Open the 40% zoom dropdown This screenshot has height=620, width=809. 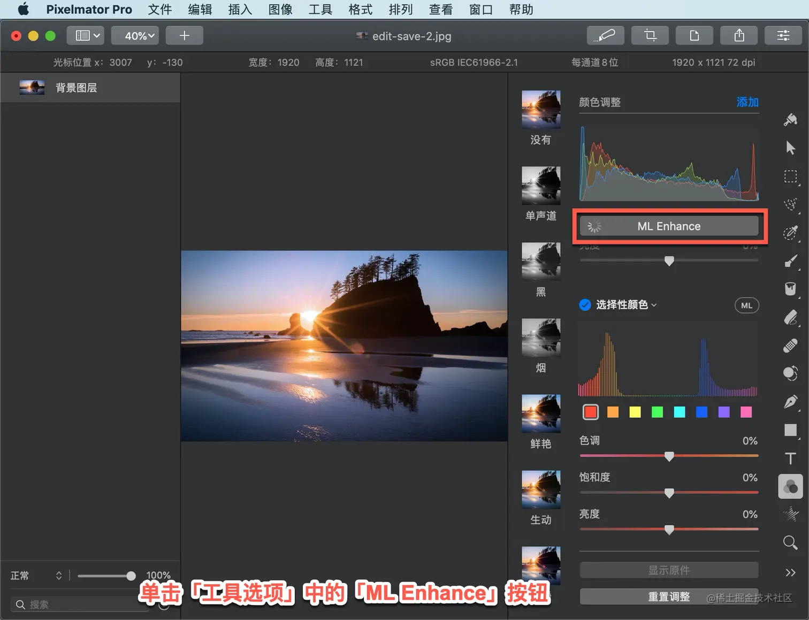coord(135,35)
